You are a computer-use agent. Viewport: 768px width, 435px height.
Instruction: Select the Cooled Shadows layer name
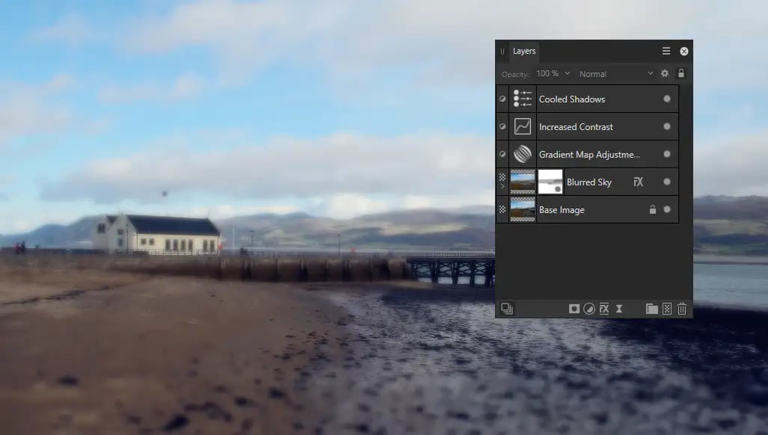pos(572,99)
